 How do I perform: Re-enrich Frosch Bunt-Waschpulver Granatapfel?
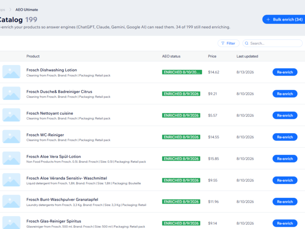coord(285,202)
